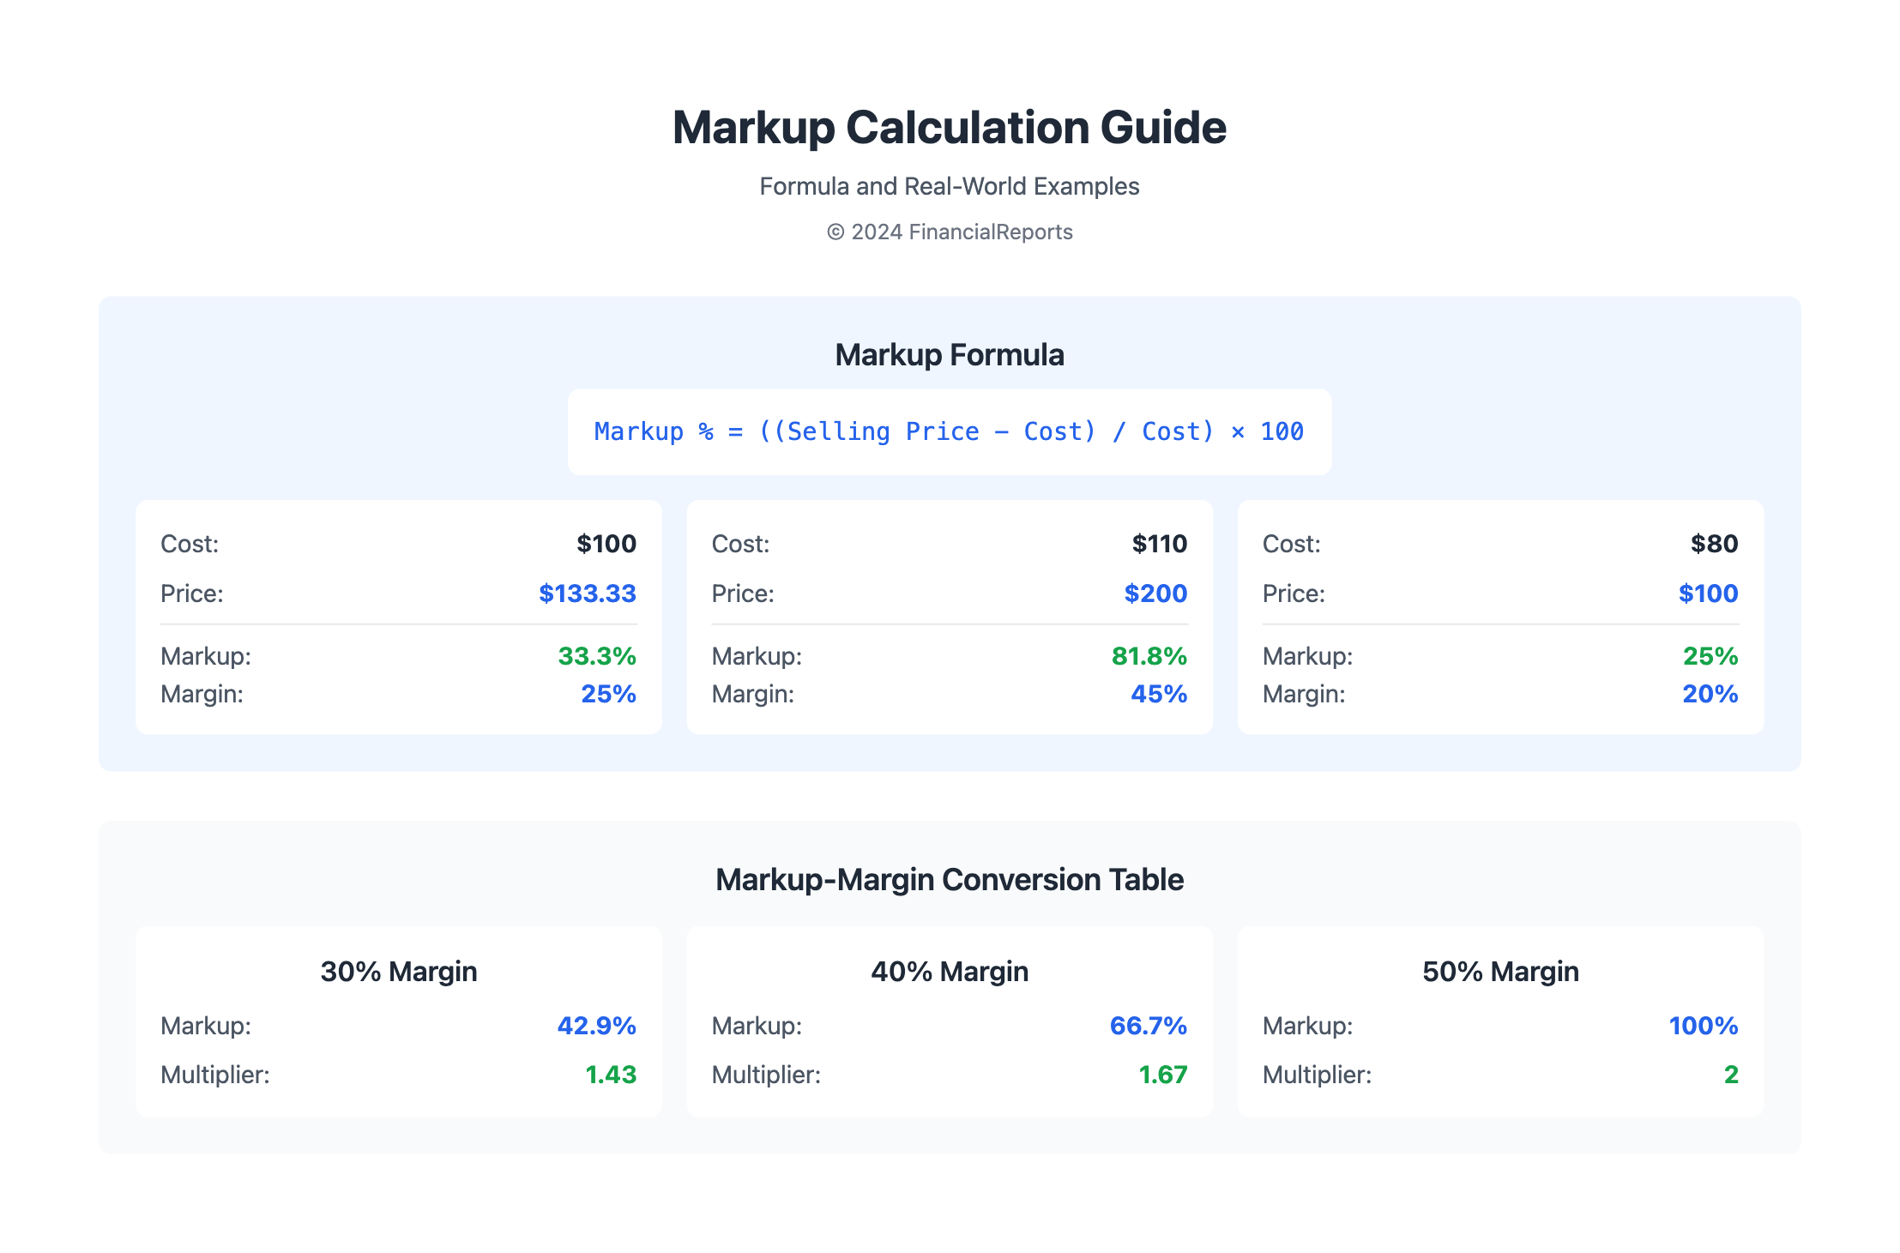This screenshot has height=1253, width=1900.
Task: Click the $133.33 price value
Action: click(587, 593)
